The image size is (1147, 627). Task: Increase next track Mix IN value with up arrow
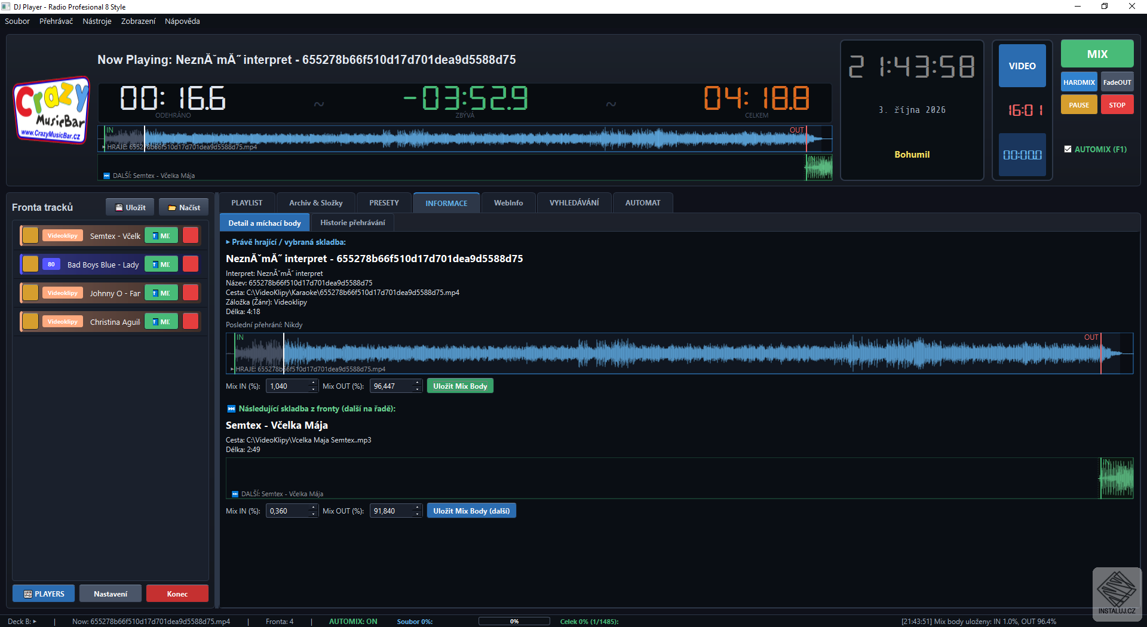tap(313, 508)
